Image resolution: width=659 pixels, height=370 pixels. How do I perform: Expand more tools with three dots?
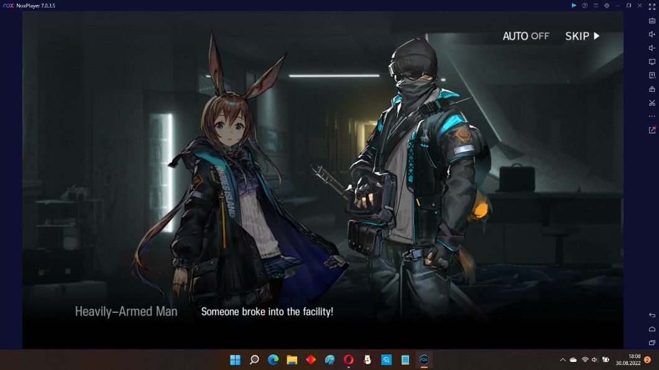(x=652, y=117)
